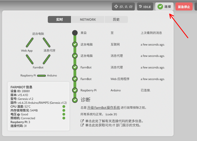The height and width of the screenshot is (141, 197).
Task: Click the 所有系统均正常 (code 31) message
Action: click(x=99, y=114)
